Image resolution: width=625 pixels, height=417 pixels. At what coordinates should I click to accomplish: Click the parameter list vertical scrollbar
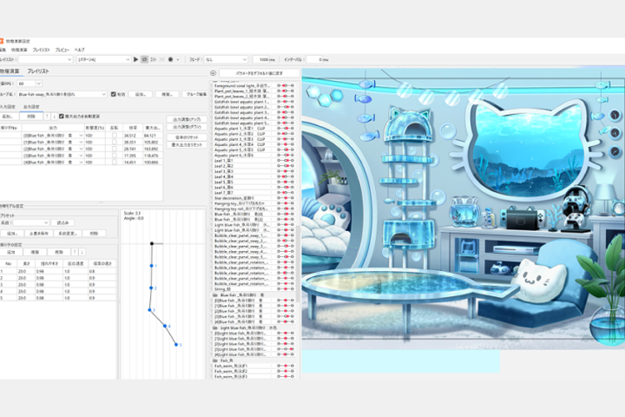coord(298,263)
